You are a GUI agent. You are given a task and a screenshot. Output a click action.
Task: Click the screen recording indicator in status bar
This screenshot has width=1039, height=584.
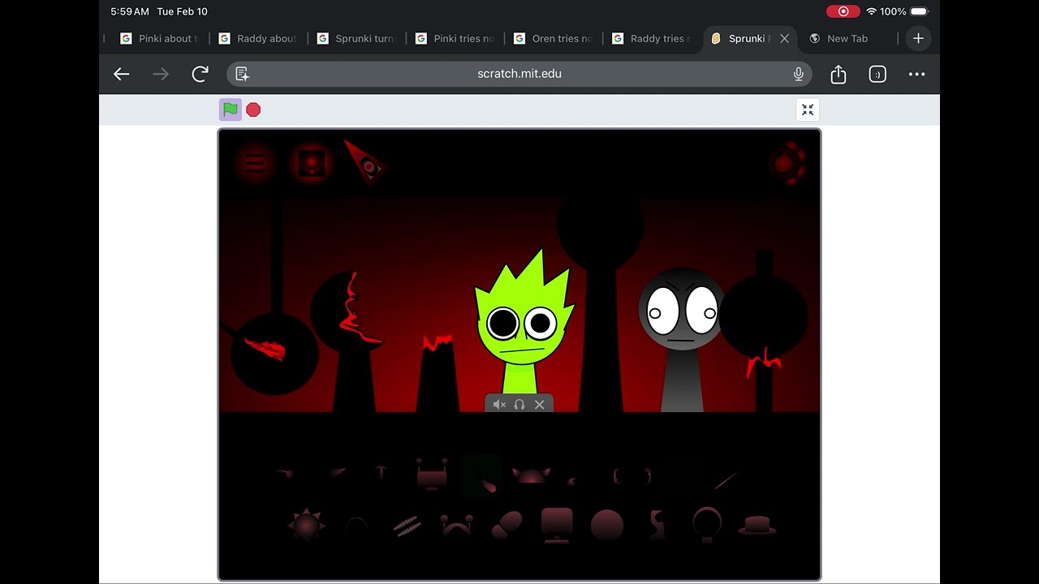(x=843, y=11)
